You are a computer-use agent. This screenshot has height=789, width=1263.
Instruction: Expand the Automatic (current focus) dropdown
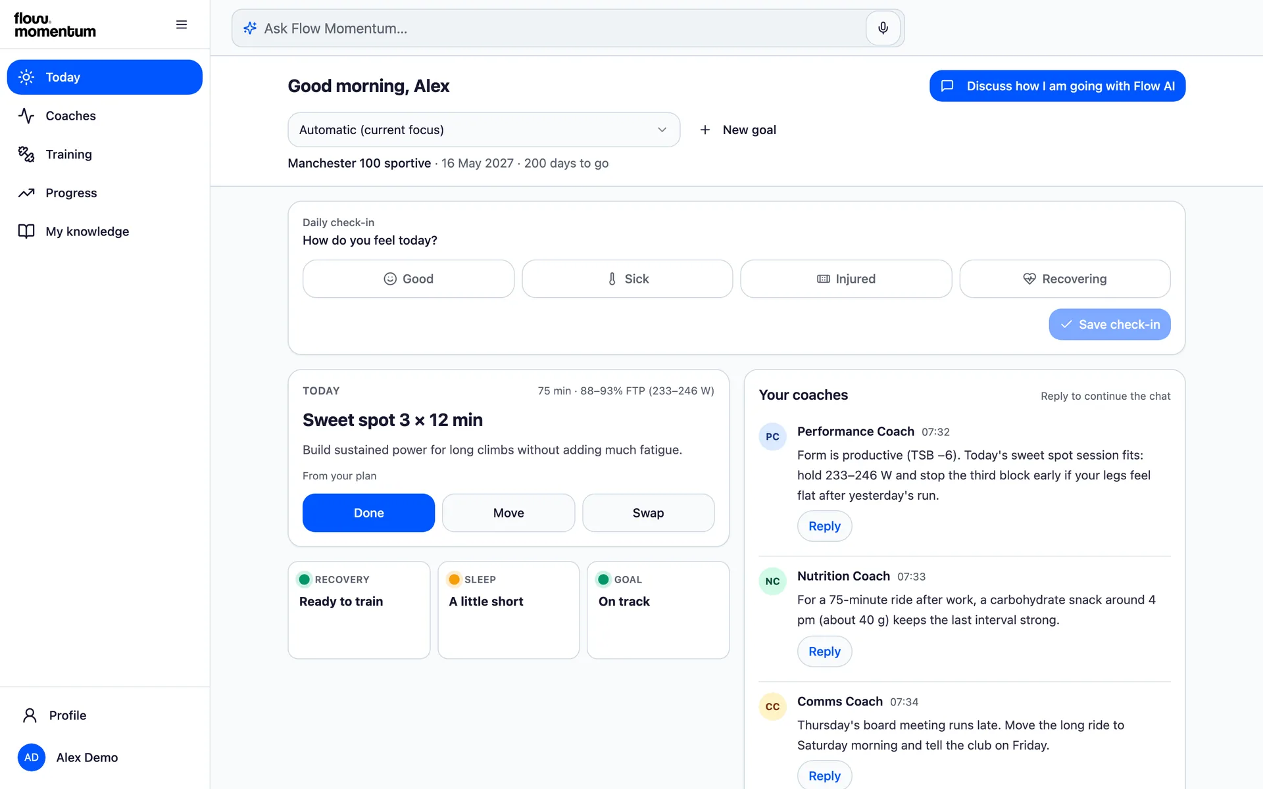[483, 130]
